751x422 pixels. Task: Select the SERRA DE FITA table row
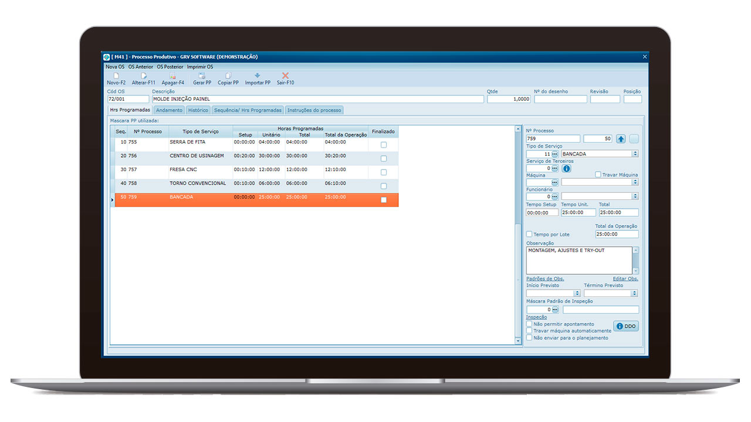click(x=256, y=145)
